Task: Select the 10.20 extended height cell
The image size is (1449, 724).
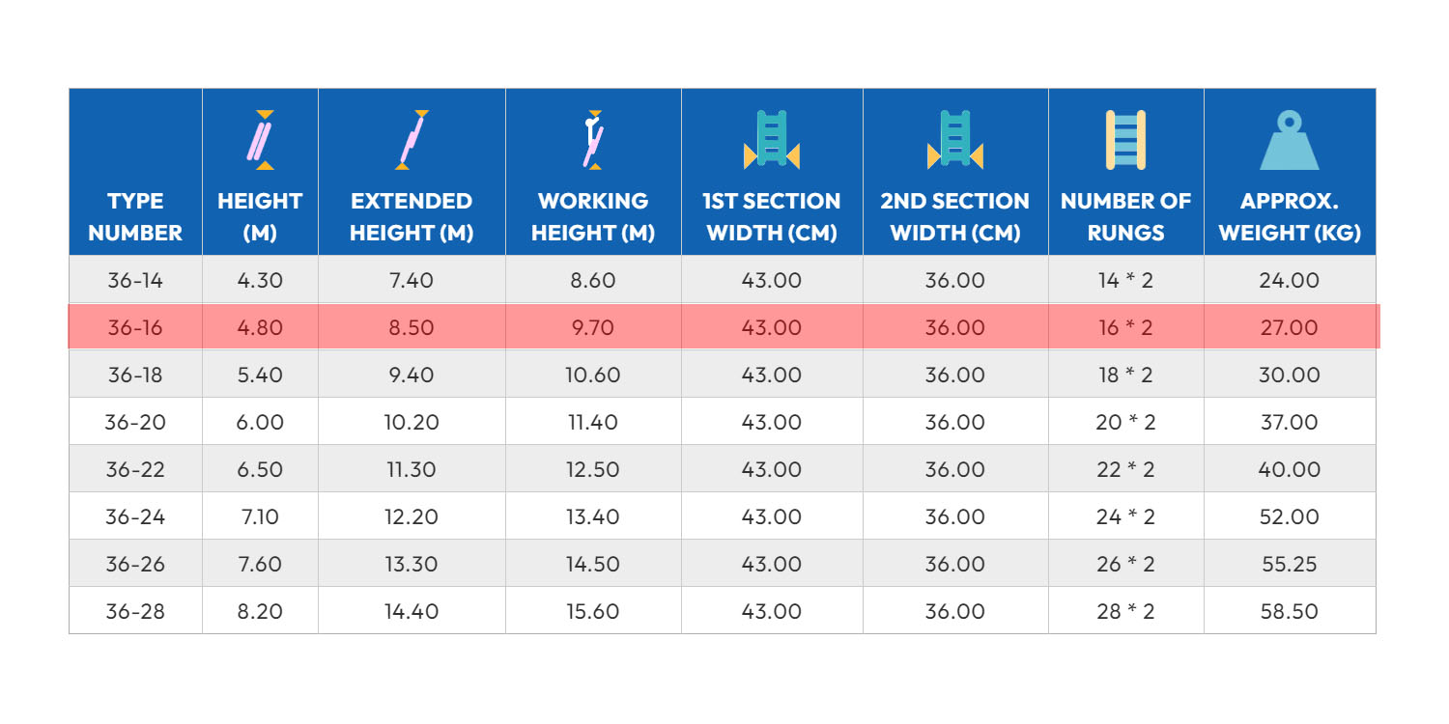Action: [x=412, y=423]
